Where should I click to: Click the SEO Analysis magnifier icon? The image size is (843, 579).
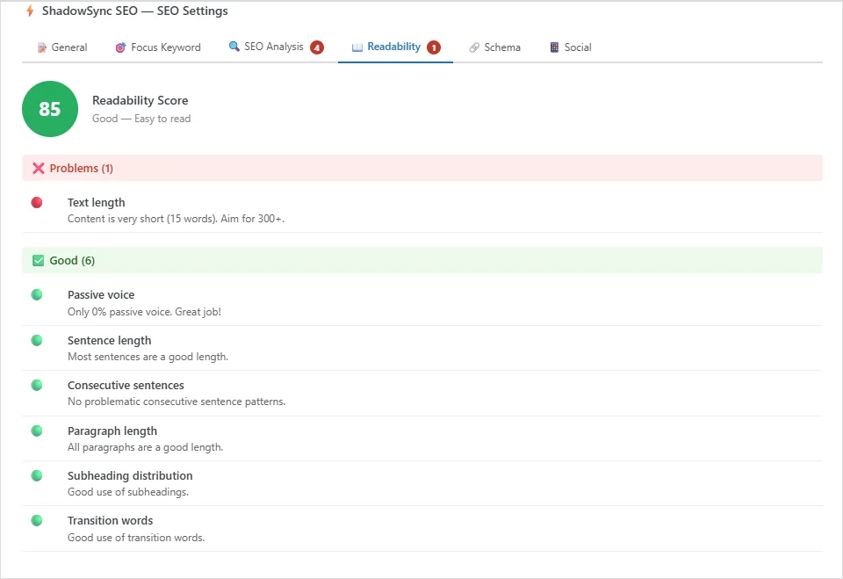click(x=234, y=47)
